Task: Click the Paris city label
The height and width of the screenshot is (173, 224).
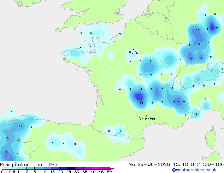Action: coord(134,53)
